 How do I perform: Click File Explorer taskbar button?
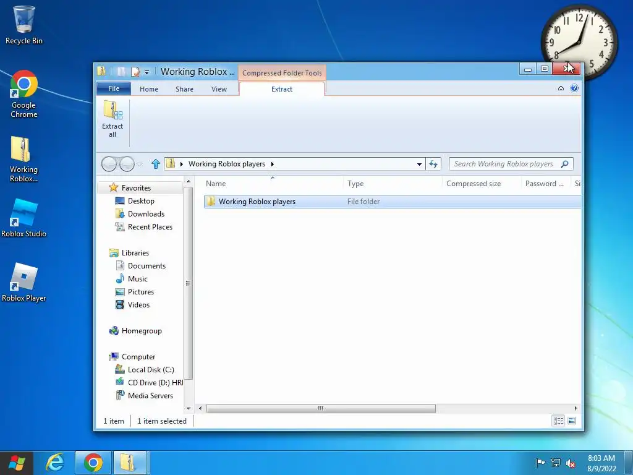[x=130, y=463]
